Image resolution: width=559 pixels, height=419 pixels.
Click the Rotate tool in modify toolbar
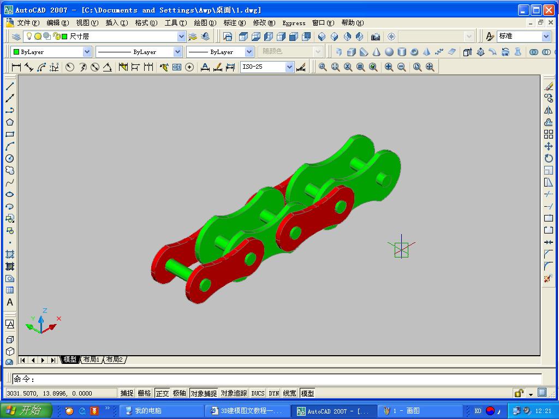(549, 159)
